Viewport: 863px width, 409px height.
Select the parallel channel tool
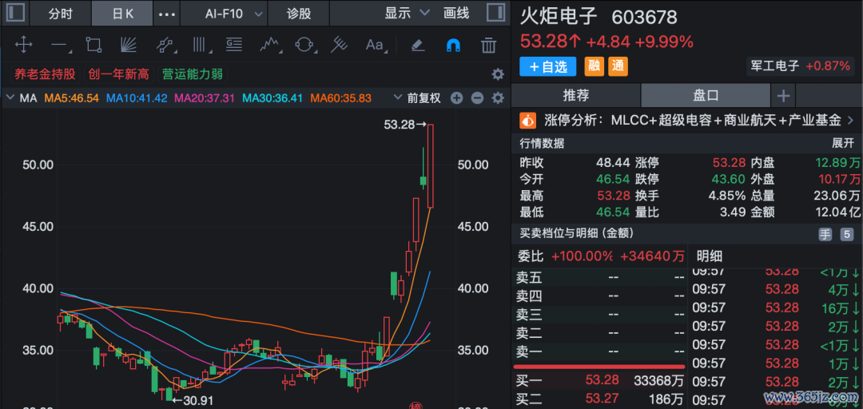165,45
